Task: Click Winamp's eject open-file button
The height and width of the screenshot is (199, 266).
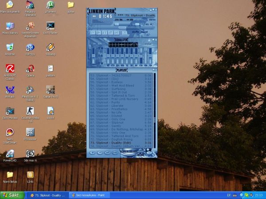Action: pyautogui.click(x=124, y=33)
